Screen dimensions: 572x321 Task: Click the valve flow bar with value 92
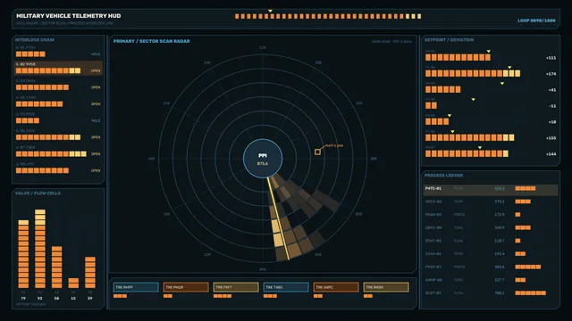[x=40, y=249]
